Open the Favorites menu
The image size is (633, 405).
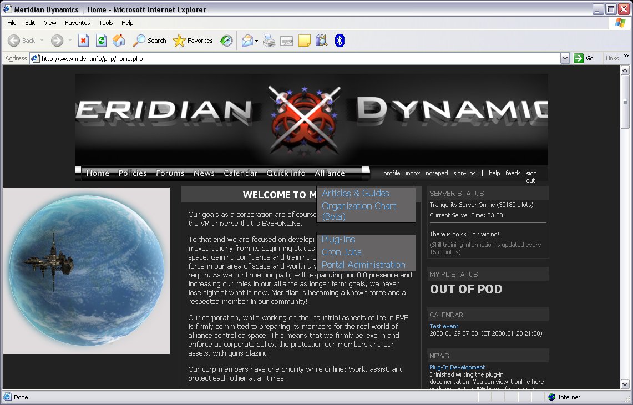click(x=77, y=23)
